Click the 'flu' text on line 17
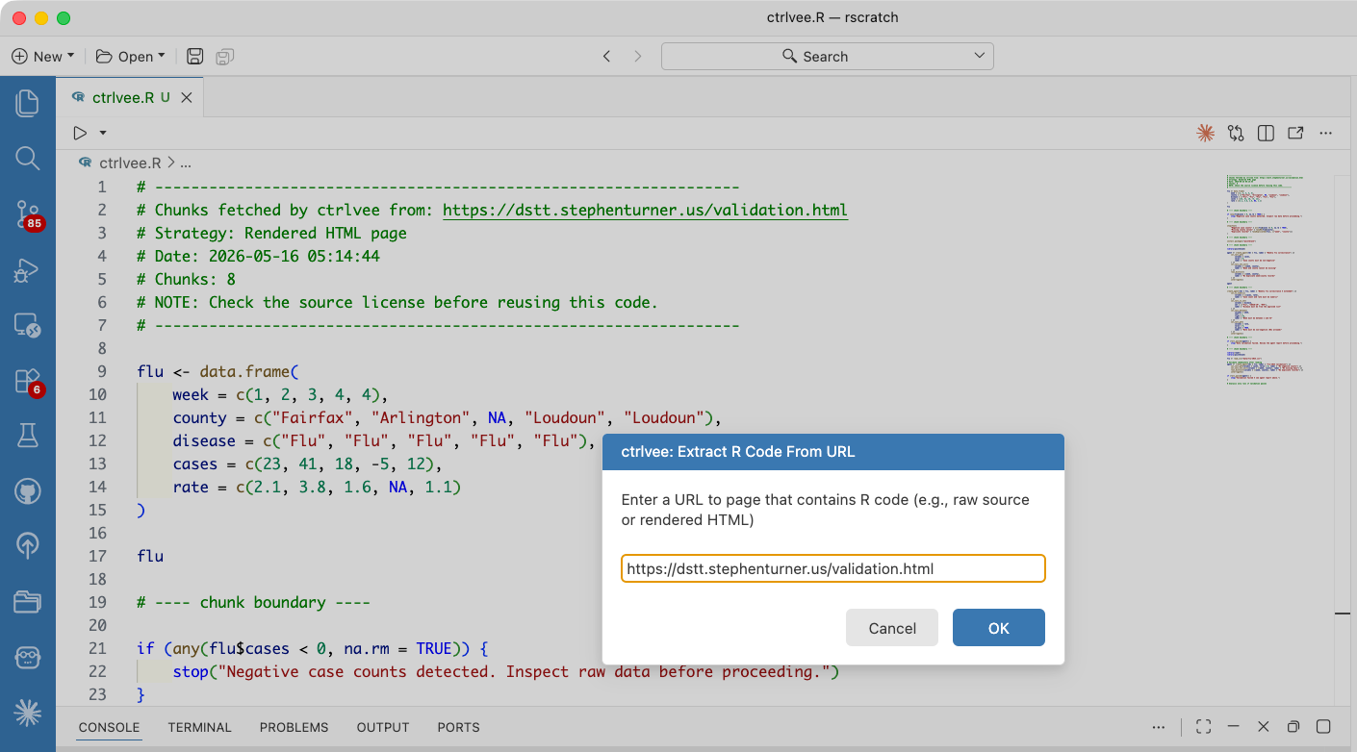 tap(150, 556)
